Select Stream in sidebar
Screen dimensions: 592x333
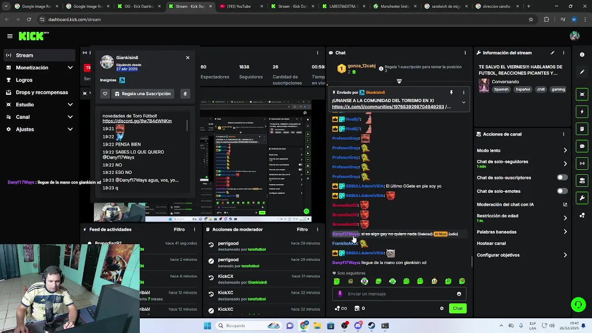[x=39, y=55]
